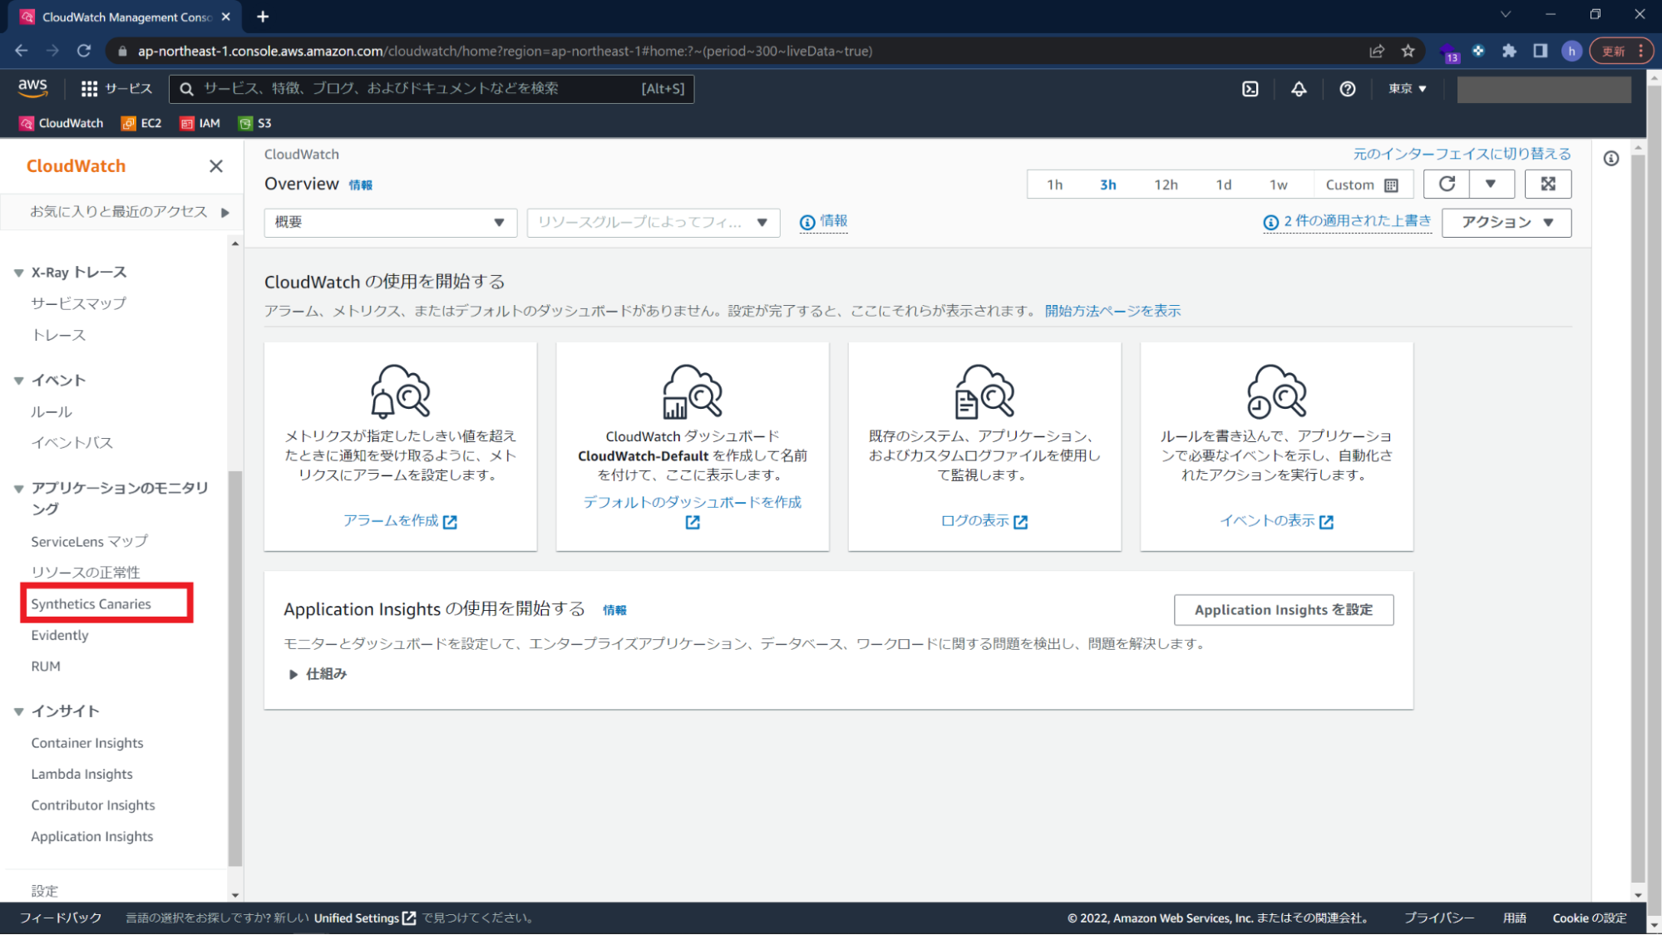This screenshot has height=935, width=1662.
Task: Click Application Insights を設定 button
Action: [1283, 610]
